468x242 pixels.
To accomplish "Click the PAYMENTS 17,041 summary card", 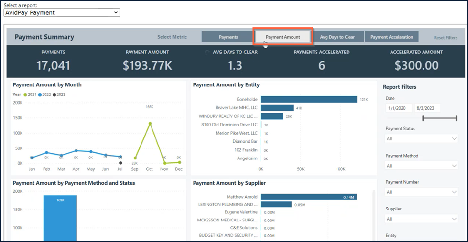I will coord(54,61).
